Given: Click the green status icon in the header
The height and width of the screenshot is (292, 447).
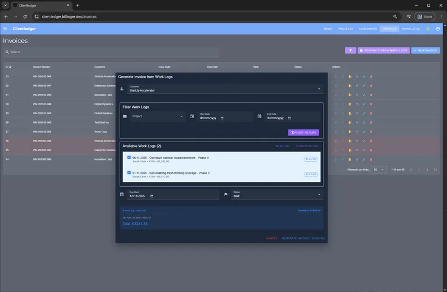Looking at the screenshot, I should [428, 29].
